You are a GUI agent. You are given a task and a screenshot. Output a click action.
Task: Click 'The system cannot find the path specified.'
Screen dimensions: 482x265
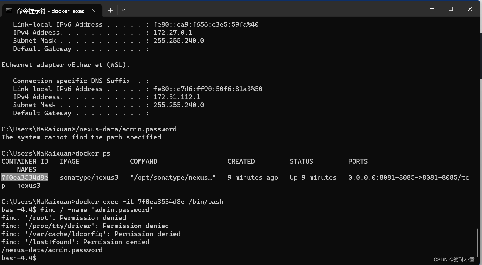pos(83,137)
